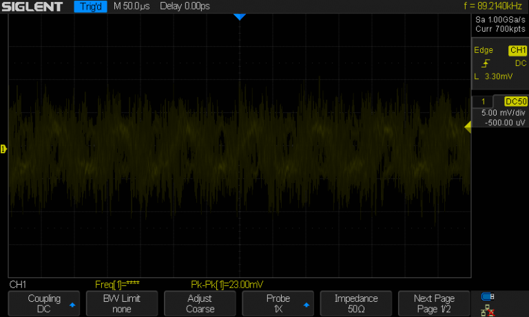
Task: Toggle Impedance 50Ω setting
Action: (356, 303)
